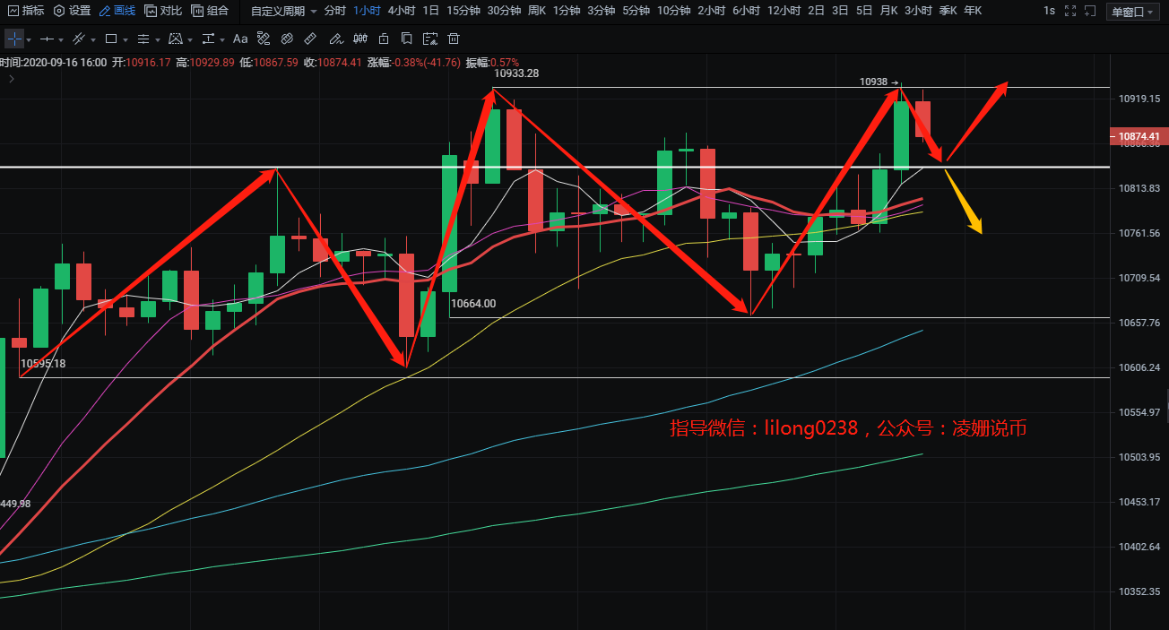
Task: Open the 自定义周期 dropdown
Action: pyautogui.click(x=283, y=11)
